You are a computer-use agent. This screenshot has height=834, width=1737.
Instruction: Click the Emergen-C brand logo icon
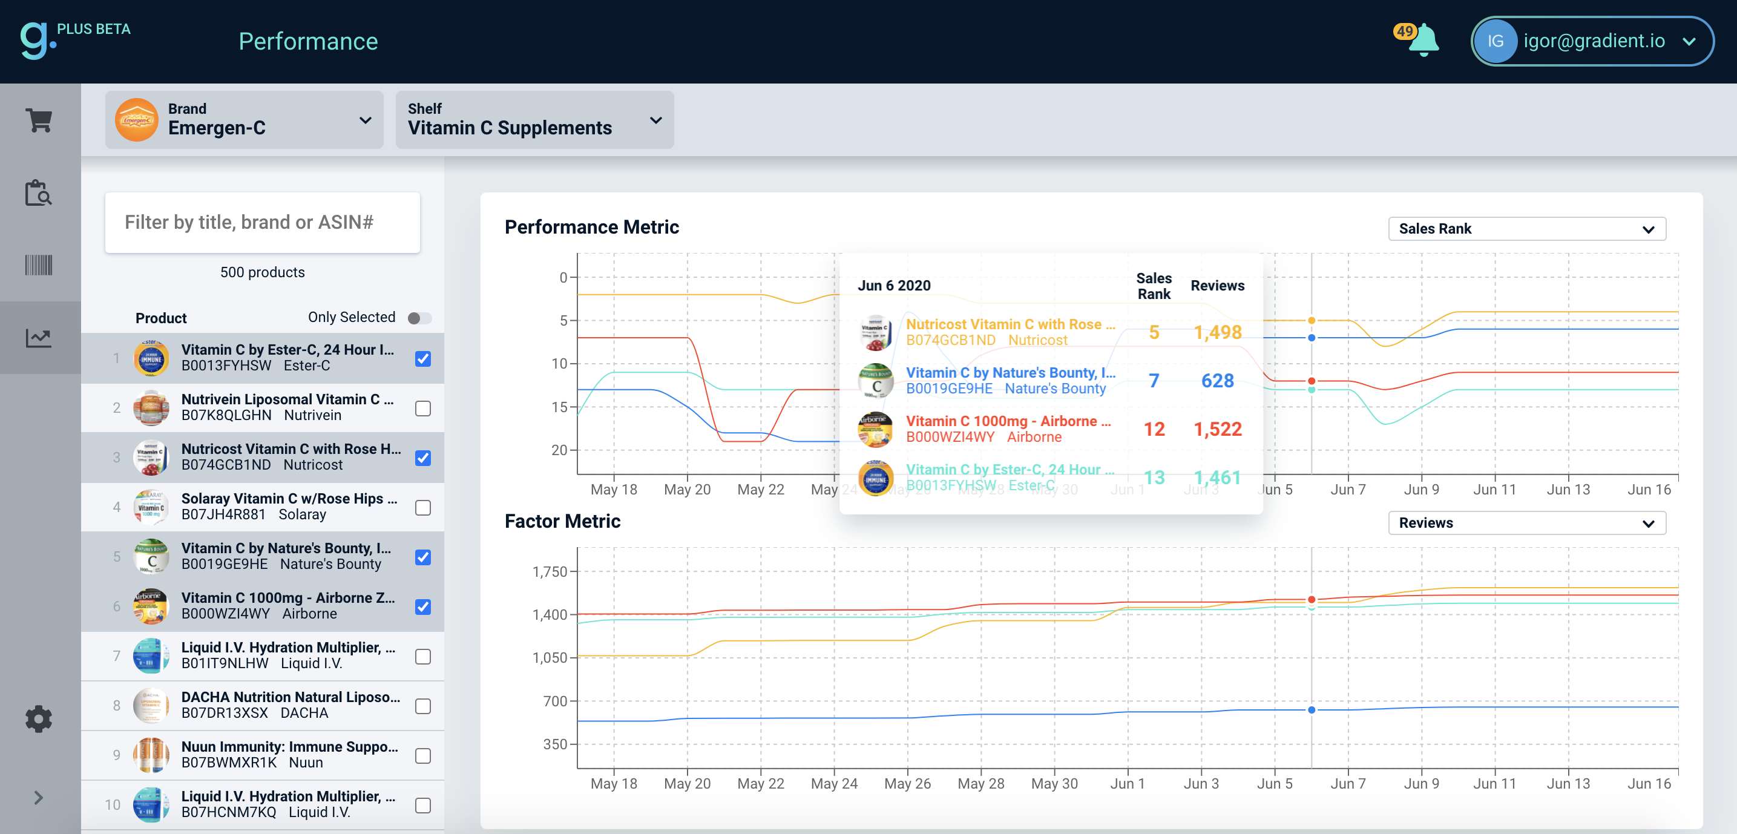pos(137,120)
